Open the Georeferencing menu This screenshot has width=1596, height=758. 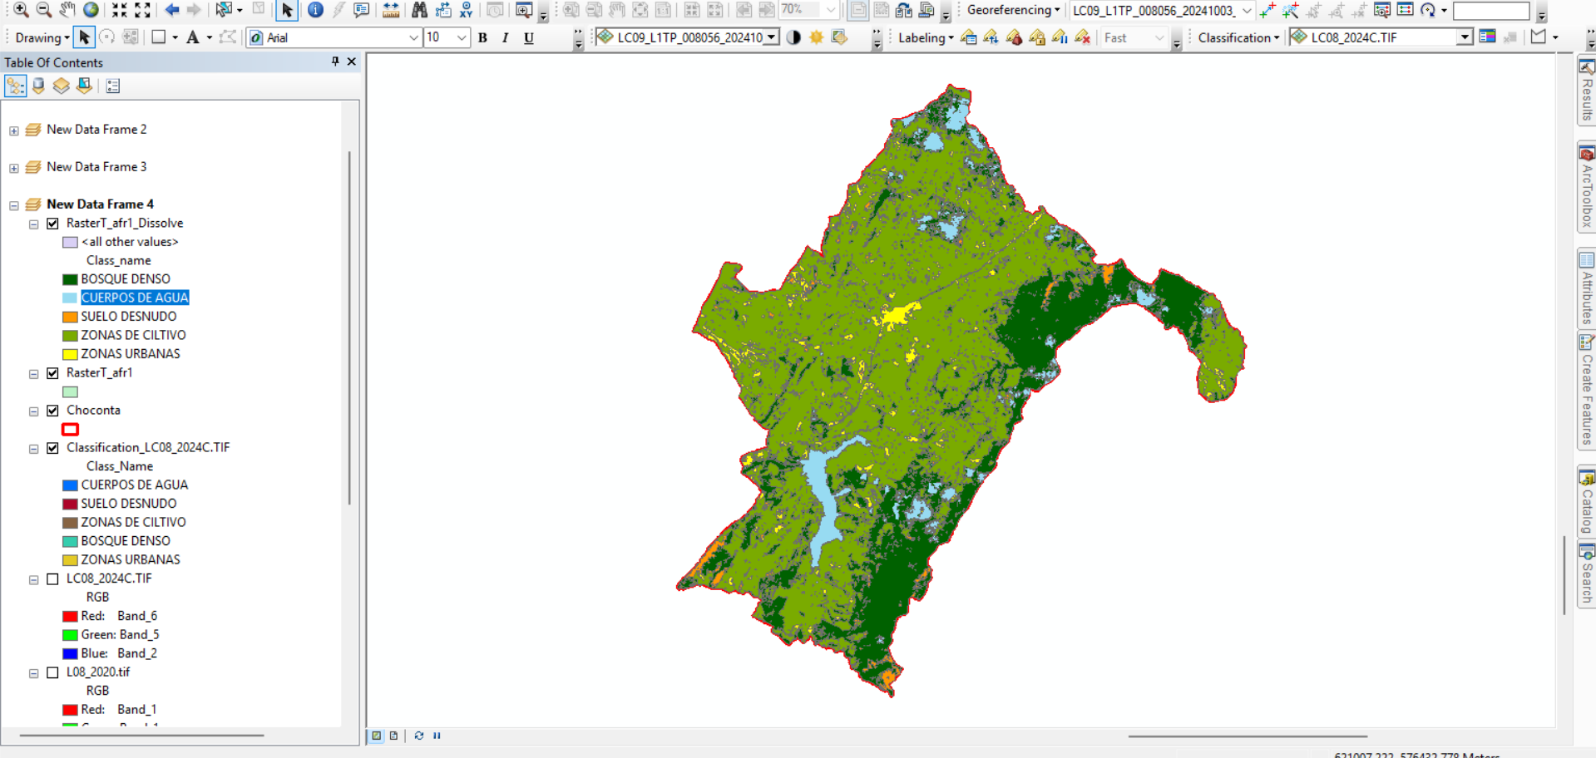1014,10
